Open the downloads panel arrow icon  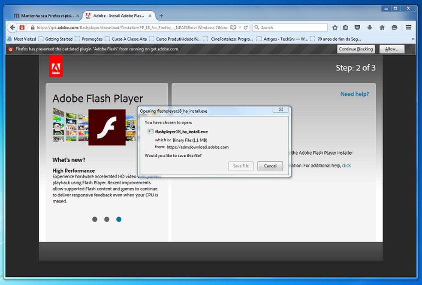coord(369,27)
